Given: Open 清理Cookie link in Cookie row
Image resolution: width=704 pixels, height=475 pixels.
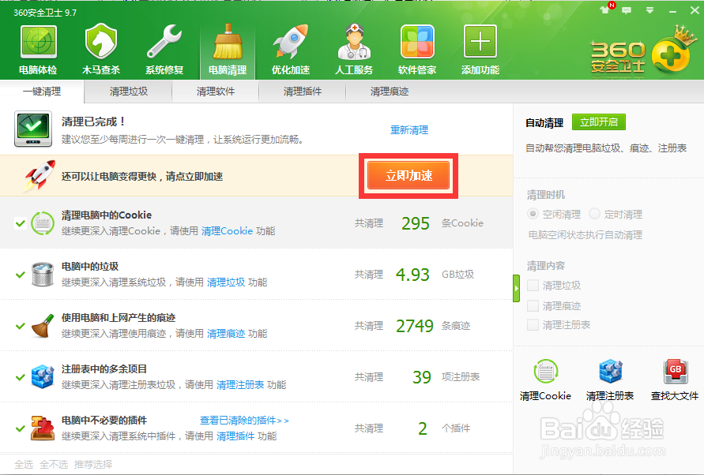Looking at the screenshot, I should (x=228, y=231).
